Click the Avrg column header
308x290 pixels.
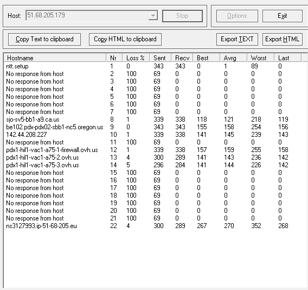tap(233, 58)
